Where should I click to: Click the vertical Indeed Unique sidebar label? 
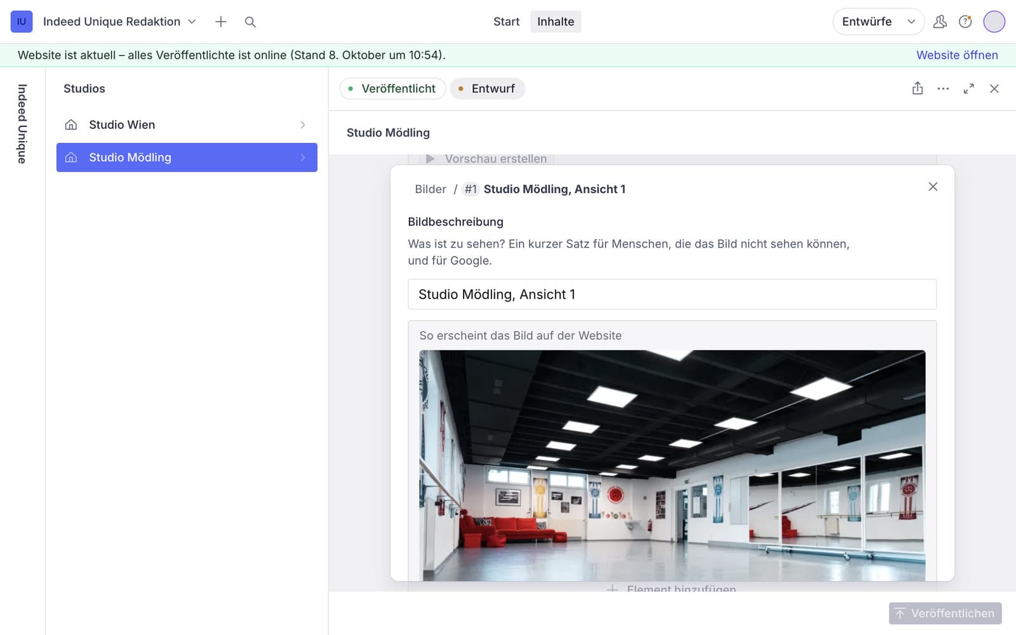[22, 124]
